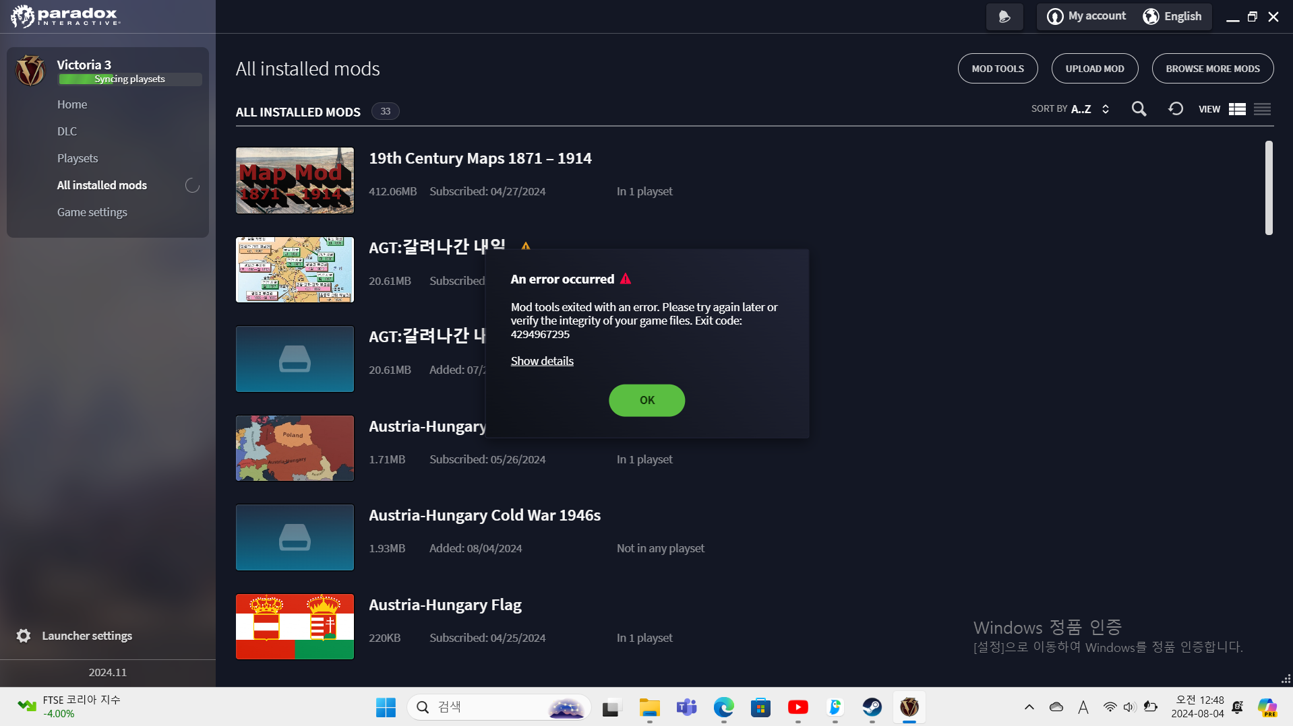Open YouTube app from the taskbar
Screen dimensions: 1293x726
pyautogui.click(x=798, y=707)
